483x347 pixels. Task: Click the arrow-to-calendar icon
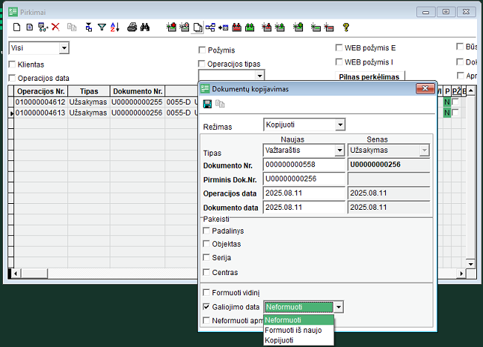223,27
